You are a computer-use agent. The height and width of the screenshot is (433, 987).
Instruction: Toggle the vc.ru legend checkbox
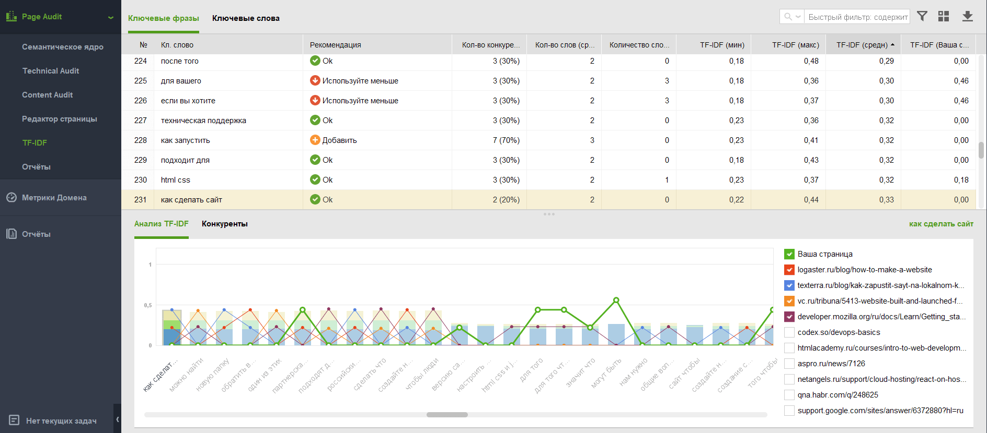point(789,301)
